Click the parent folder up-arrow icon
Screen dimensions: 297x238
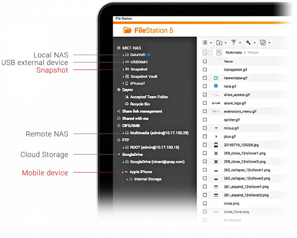point(219,53)
